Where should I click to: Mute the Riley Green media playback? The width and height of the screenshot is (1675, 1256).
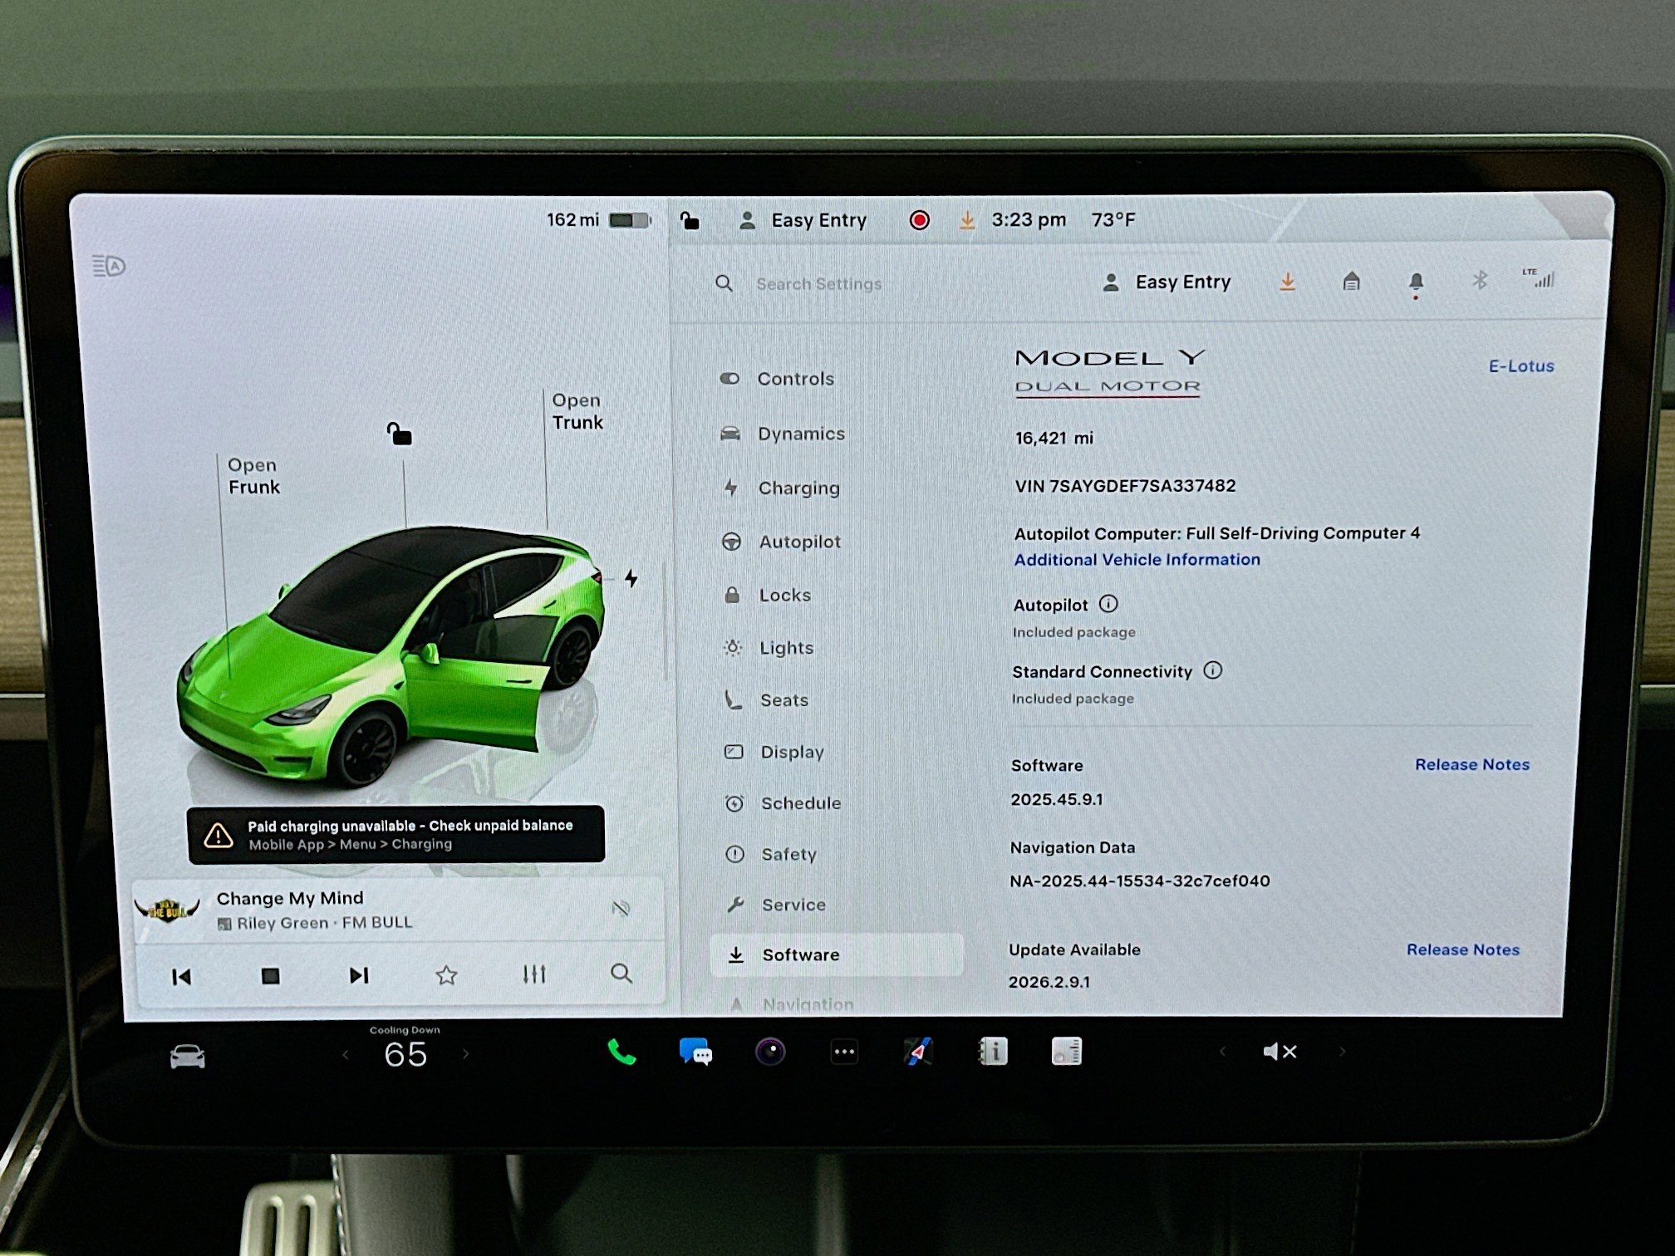click(x=621, y=909)
